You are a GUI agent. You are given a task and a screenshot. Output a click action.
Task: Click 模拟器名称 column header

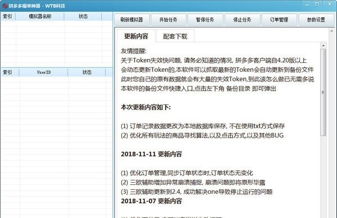pyautogui.click(x=40, y=16)
